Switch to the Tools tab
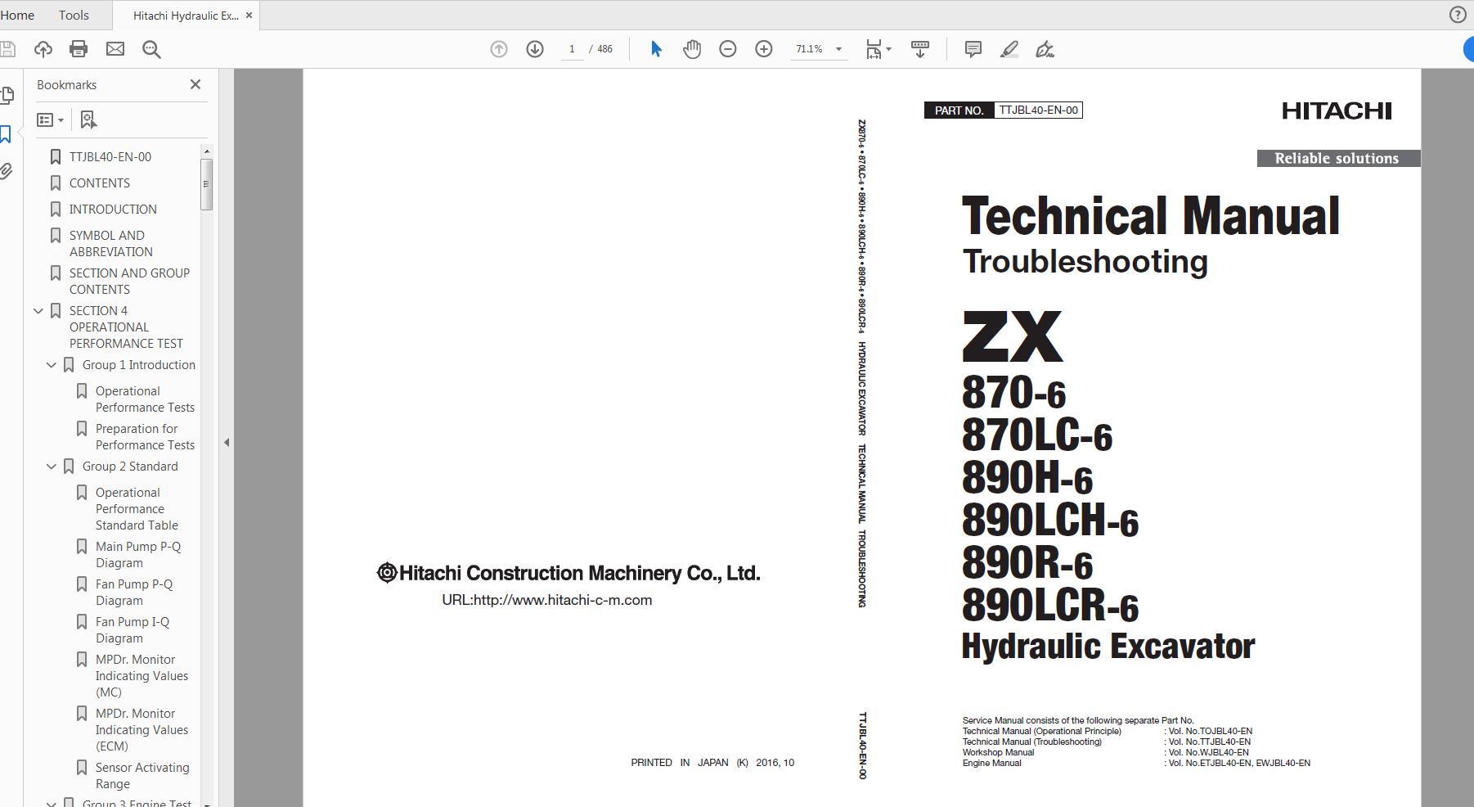The width and height of the screenshot is (1474, 807). pos(74,15)
